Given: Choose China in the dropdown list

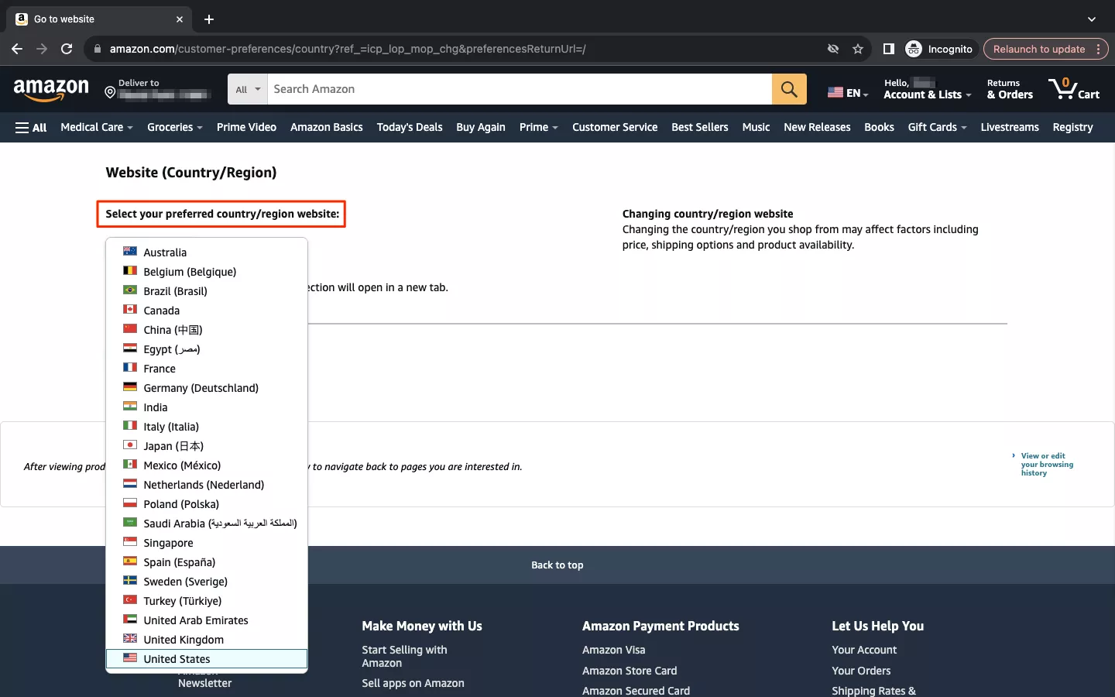Looking at the screenshot, I should pyautogui.click(x=207, y=330).
